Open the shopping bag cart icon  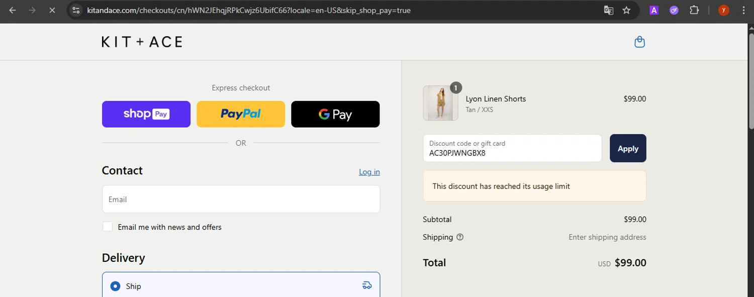[x=639, y=42]
